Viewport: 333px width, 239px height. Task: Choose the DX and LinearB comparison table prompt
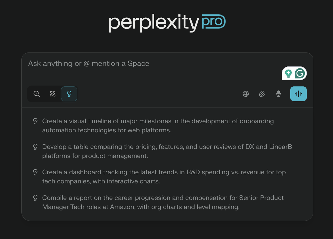coord(167,151)
